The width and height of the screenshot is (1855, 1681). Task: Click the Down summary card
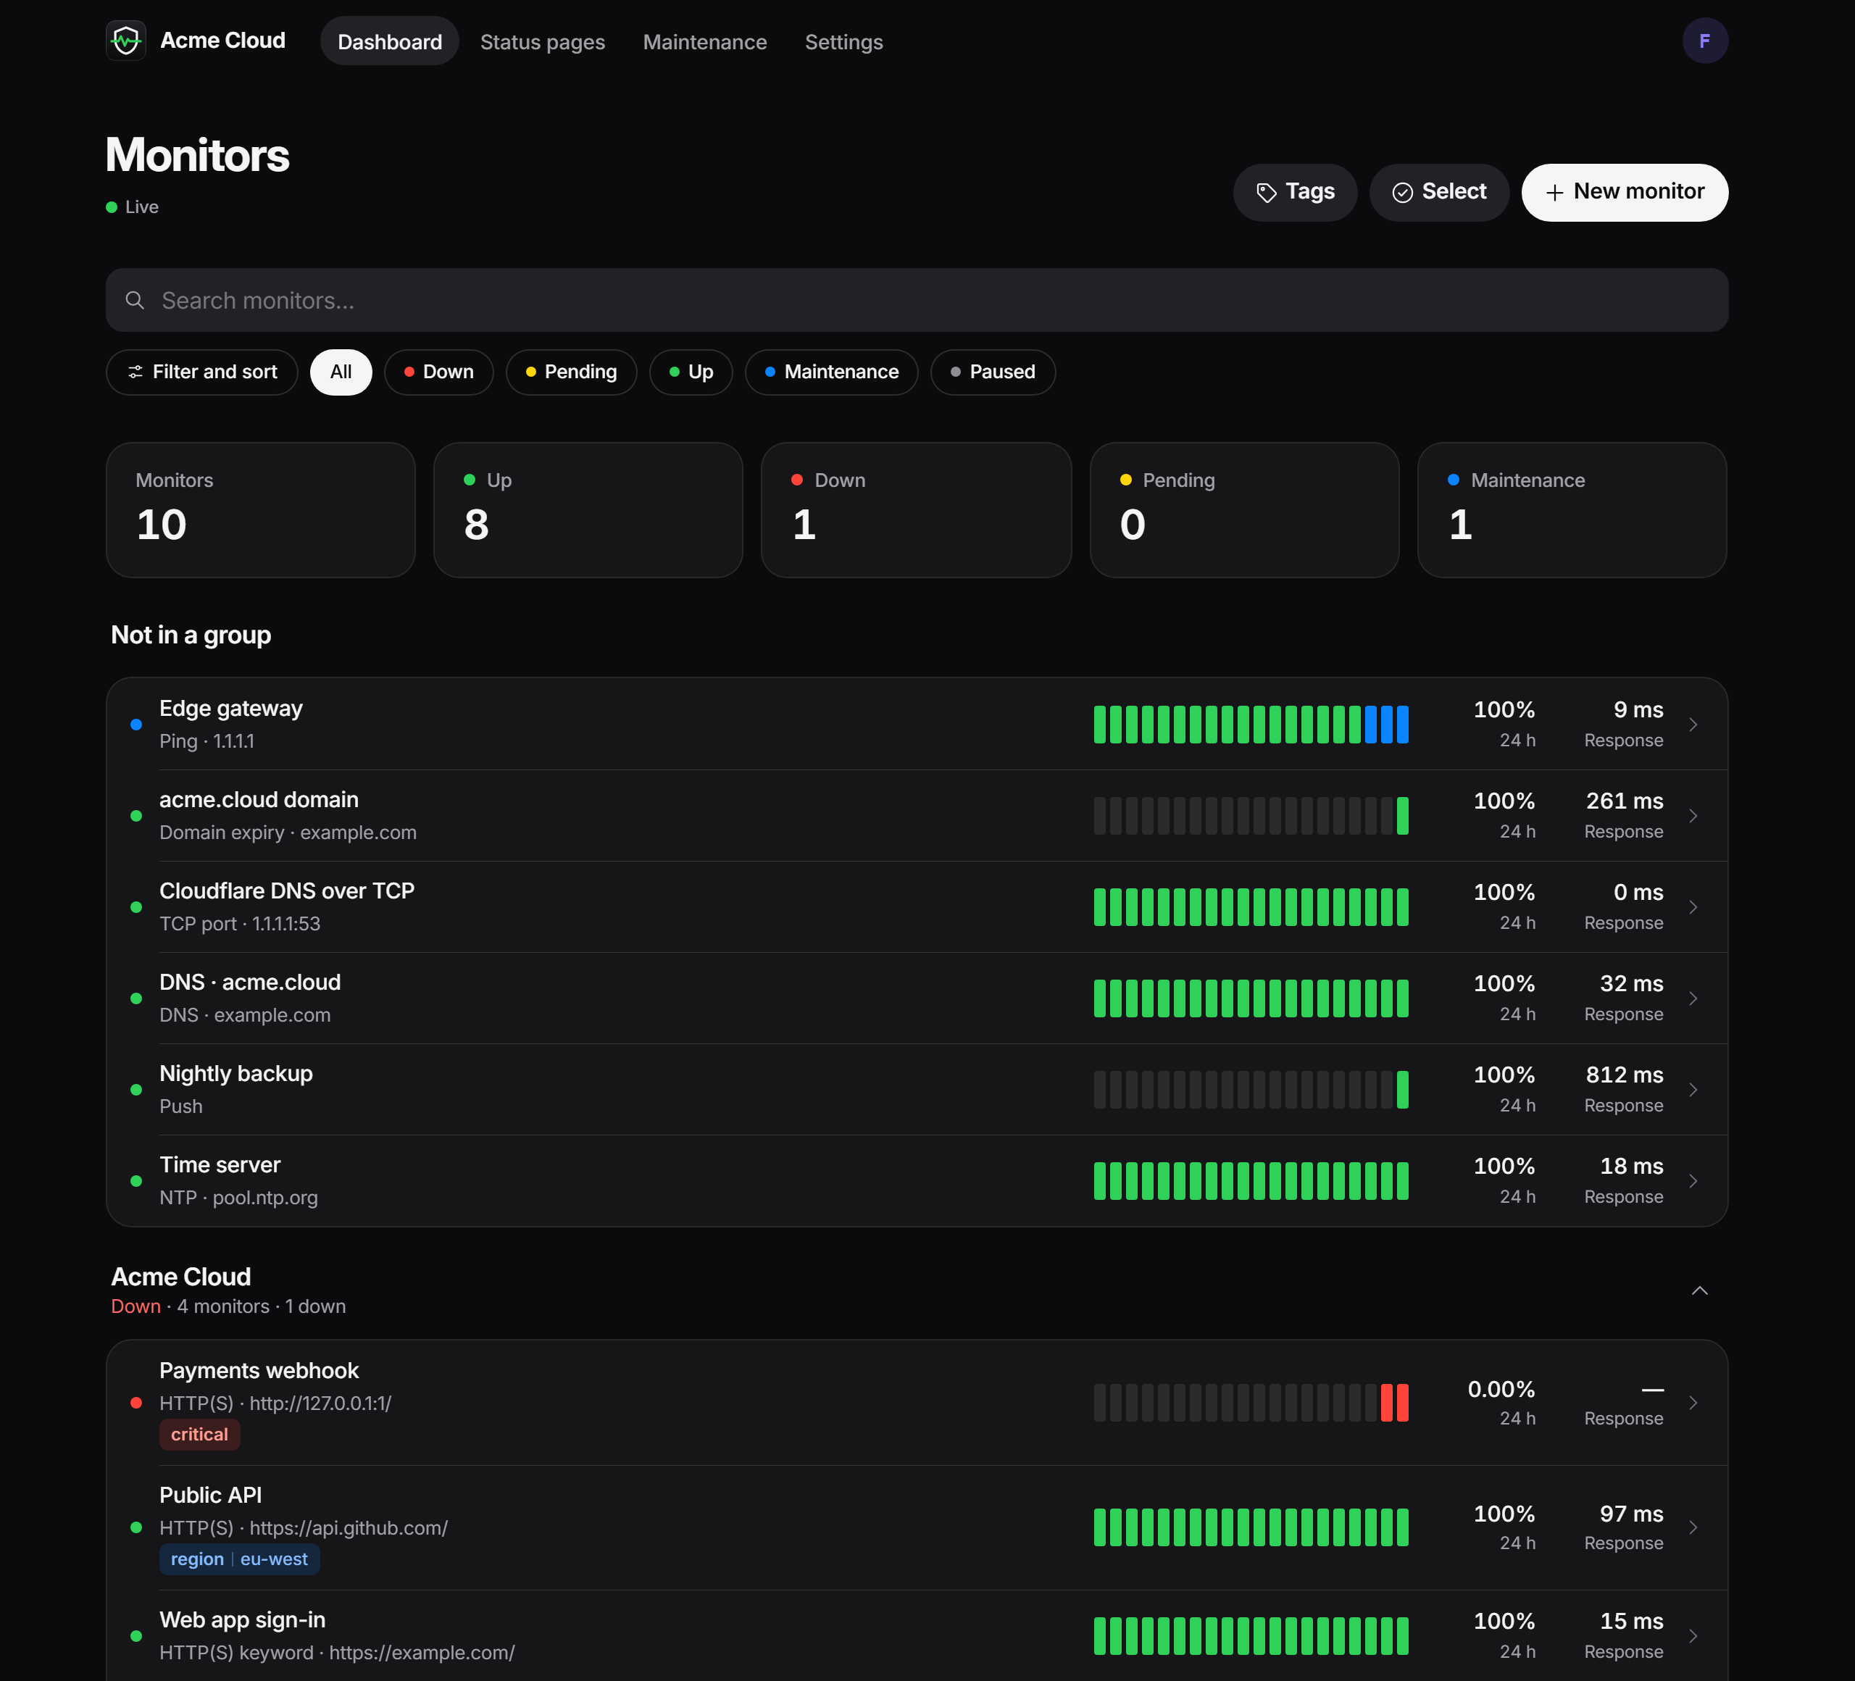[x=915, y=509]
